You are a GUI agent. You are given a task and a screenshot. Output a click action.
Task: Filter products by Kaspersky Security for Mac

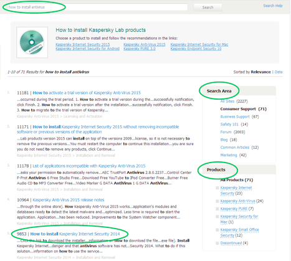[239, 219]
